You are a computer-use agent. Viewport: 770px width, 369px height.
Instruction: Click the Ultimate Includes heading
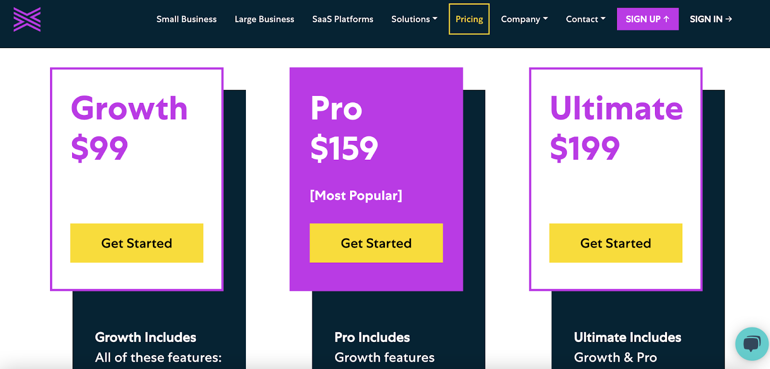pos(627,337)
